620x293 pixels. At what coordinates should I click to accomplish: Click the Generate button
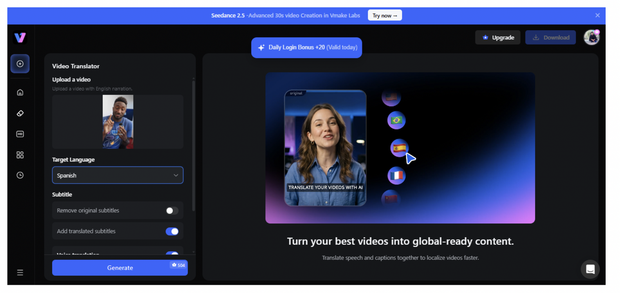pyautogui.click(x=120, y=268)
